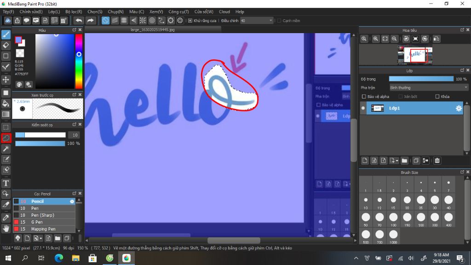The width and height of the screenshot is (471, 265).
Task: Select the Gradient tool
Action: tap(6, 114)
